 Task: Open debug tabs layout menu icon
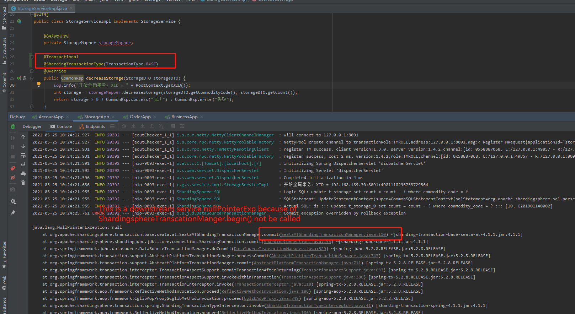point(112,126)
